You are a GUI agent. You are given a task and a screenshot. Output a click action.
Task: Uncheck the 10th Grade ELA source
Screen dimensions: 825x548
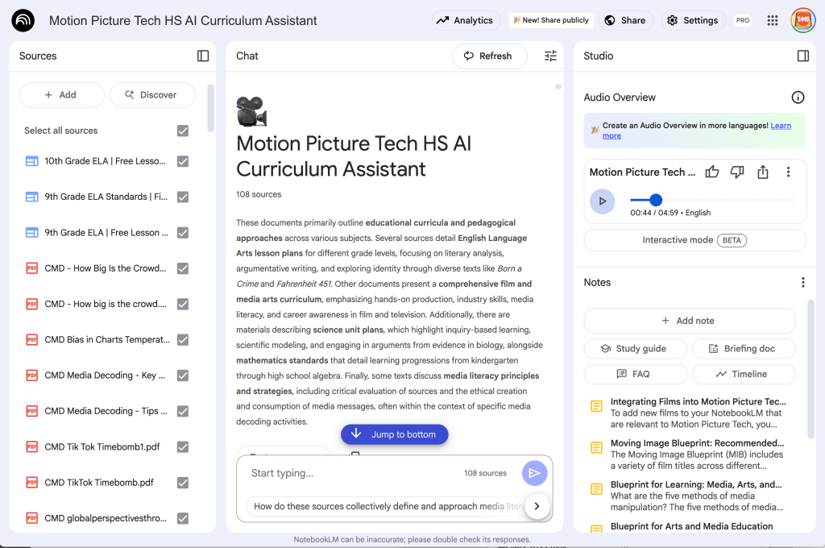coord(183,161)
